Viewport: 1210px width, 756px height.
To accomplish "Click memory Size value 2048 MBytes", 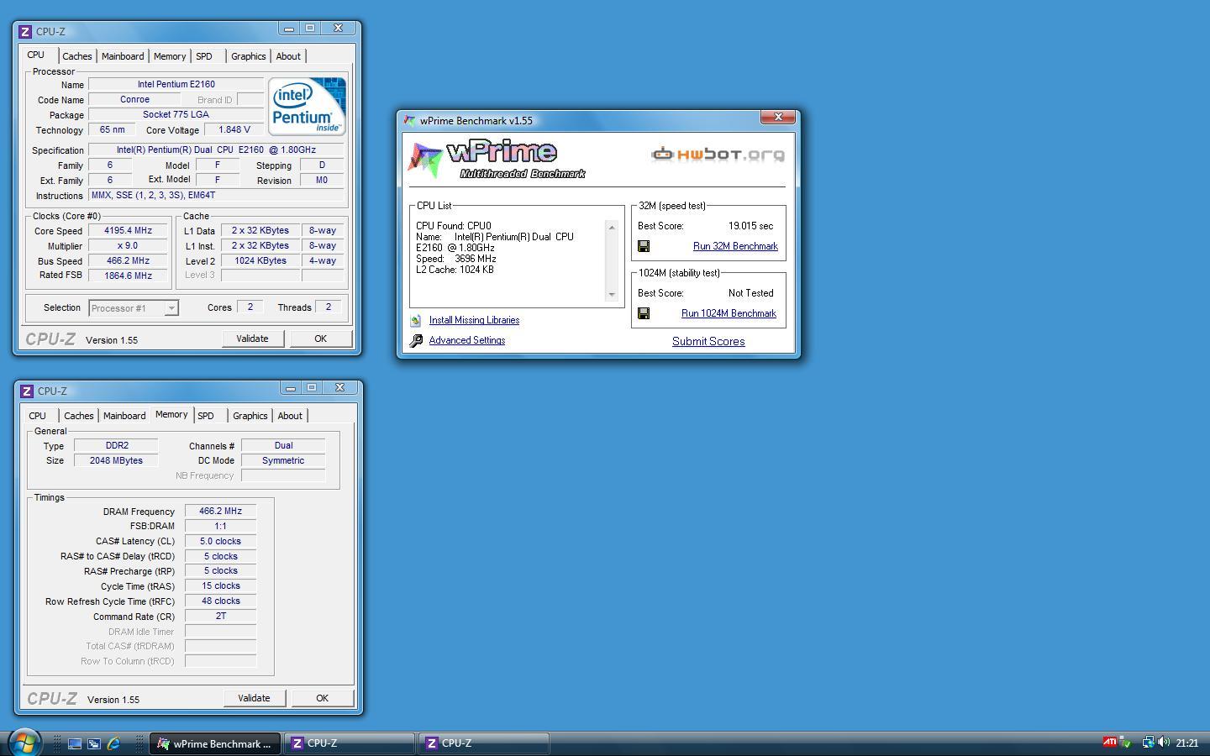I will [x=116, y=460].
